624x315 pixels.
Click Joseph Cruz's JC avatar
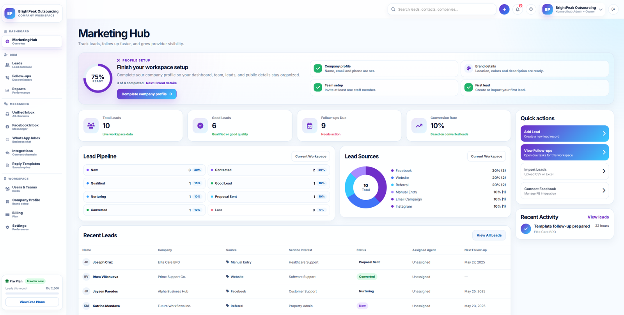pyautogui.click(x=86, y=262)
